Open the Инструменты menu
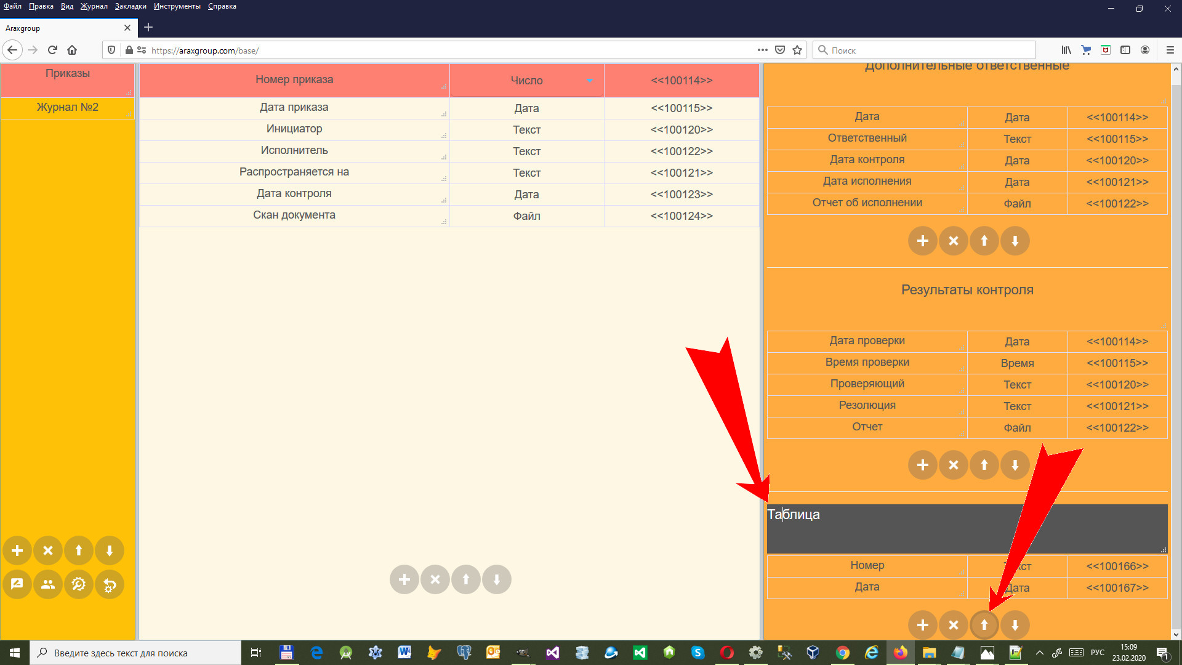 coord(177,6)
